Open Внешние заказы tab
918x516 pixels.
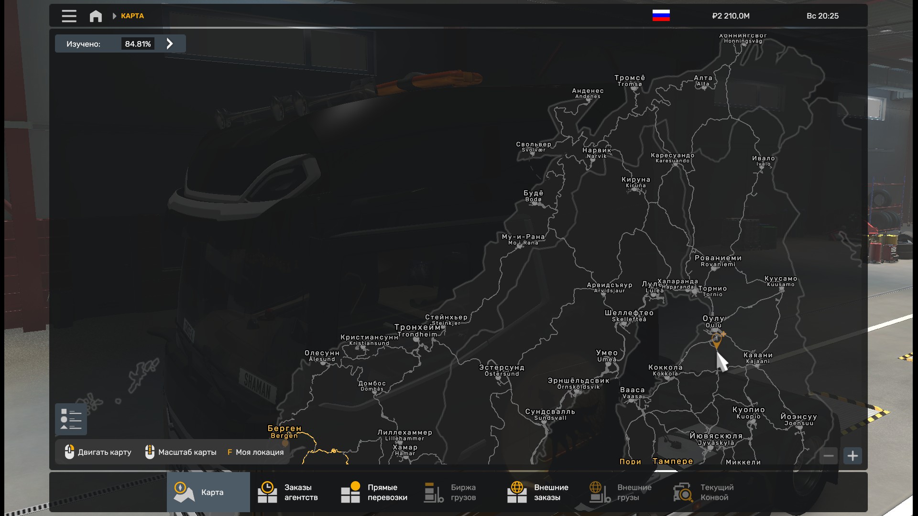coord(541,492)
